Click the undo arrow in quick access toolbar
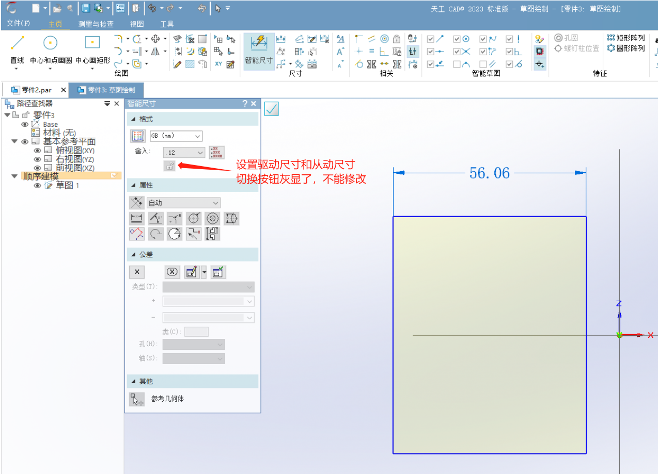The image size is (658, 474). (x=152, y=8)
